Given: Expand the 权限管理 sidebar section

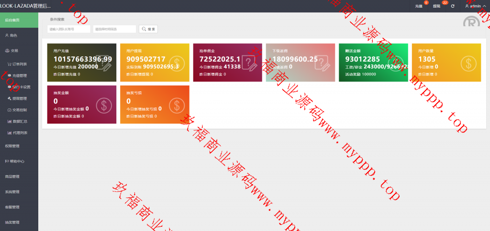Looking at the screenshot, I should click(12, 146).
